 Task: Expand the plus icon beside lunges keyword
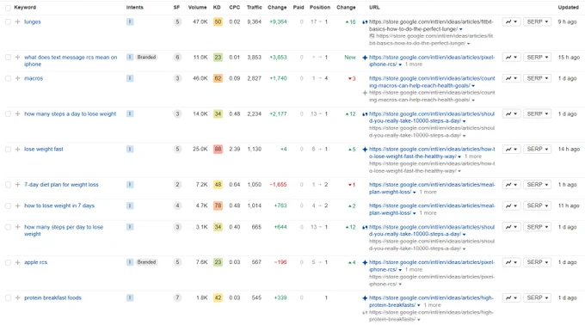[x=17, y=21]
